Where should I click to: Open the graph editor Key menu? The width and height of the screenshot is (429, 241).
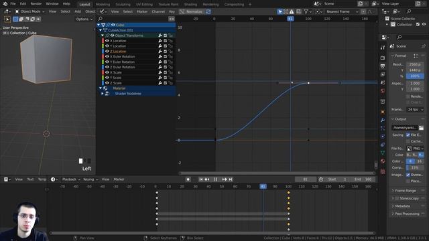[172, 11]
